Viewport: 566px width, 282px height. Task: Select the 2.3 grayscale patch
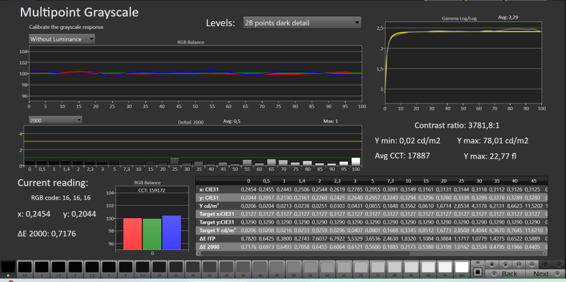click(x=92, y=270)
